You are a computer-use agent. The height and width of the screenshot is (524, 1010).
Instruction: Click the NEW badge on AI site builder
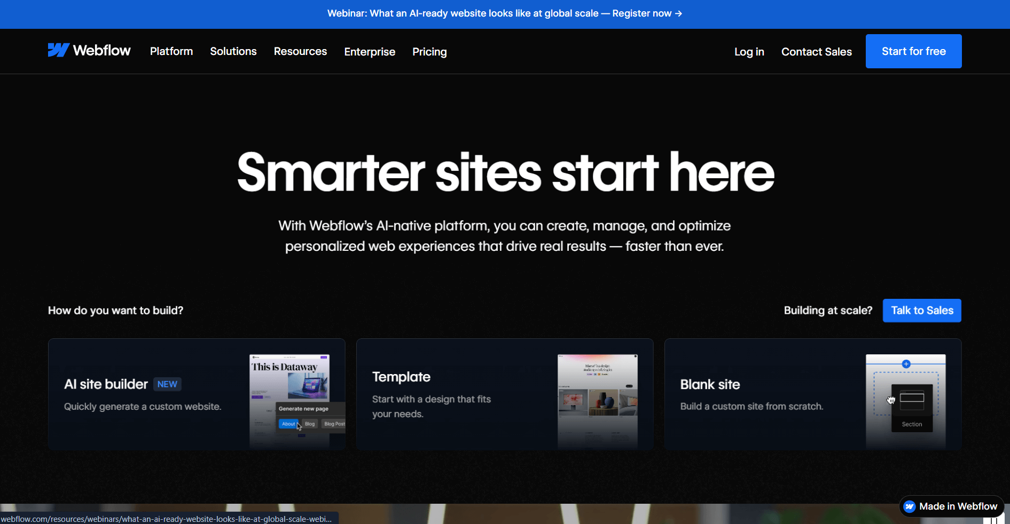167,384
